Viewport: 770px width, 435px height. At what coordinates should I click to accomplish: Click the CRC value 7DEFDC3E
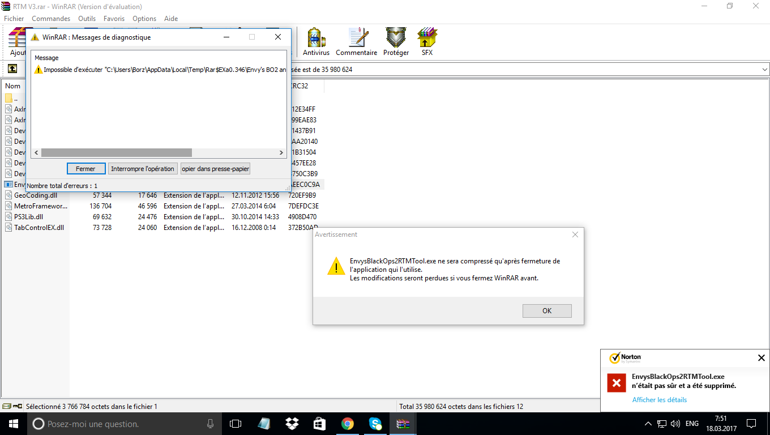303,206
